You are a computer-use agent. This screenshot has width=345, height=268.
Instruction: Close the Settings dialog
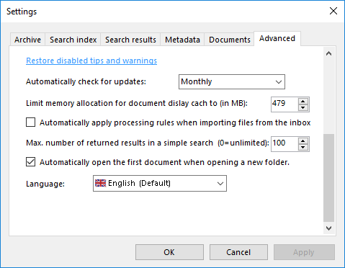pyautogui.click(x=333, y=11)
